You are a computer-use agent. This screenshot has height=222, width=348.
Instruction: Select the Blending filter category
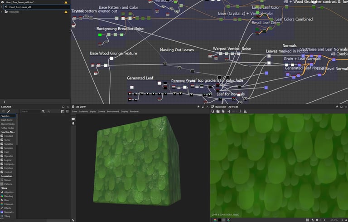(x=8, y=196)
